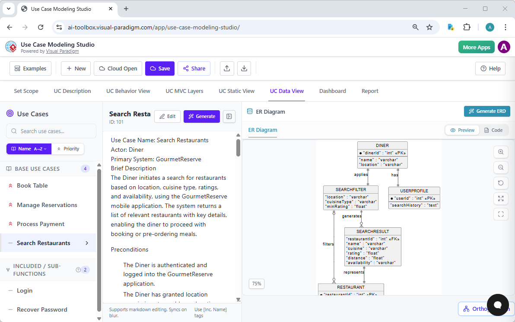Open the UC Behavior View tab

128,91
